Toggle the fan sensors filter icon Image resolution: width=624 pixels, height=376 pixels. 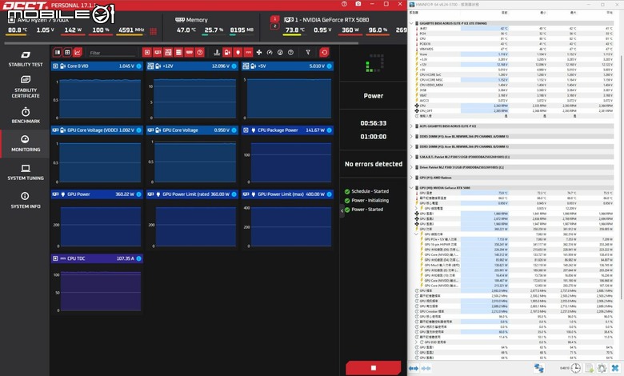tap(259, 52)
